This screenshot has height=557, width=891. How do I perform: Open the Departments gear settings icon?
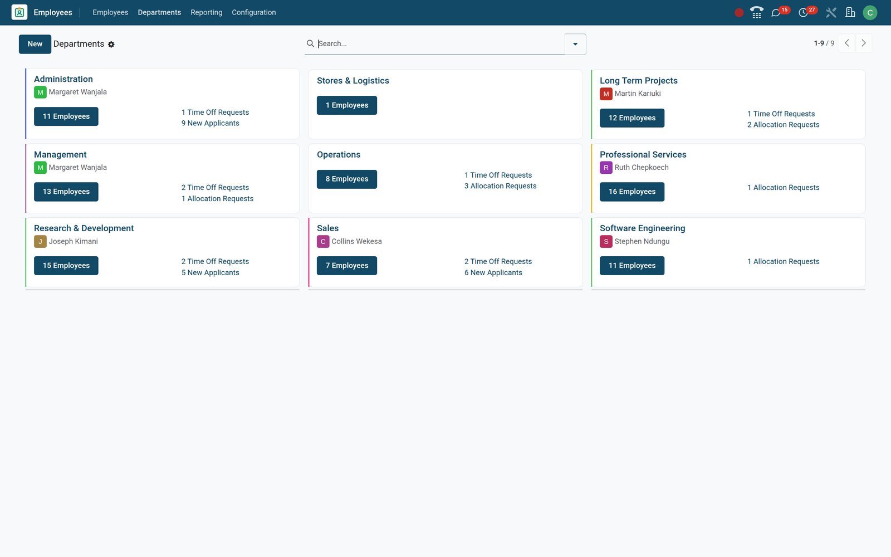(111, 45)
